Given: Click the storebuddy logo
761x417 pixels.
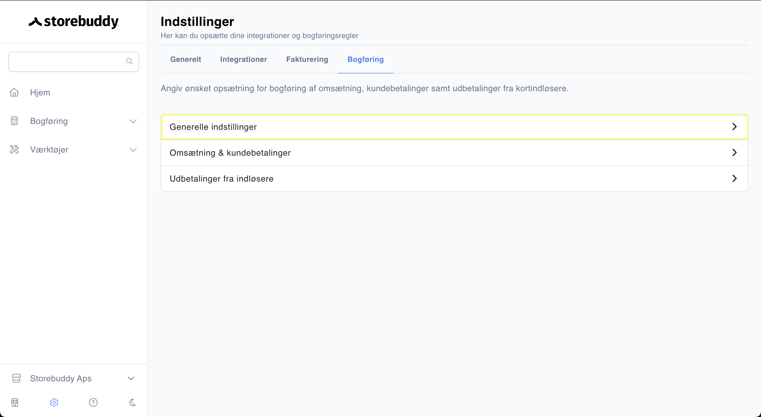Looking at the screenshot, I should pos(73,22).
